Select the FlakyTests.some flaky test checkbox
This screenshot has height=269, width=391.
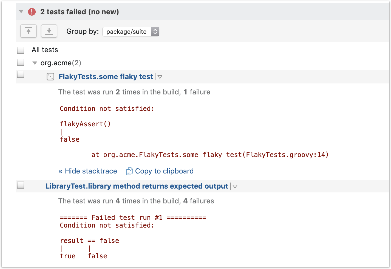click(21, 75)
